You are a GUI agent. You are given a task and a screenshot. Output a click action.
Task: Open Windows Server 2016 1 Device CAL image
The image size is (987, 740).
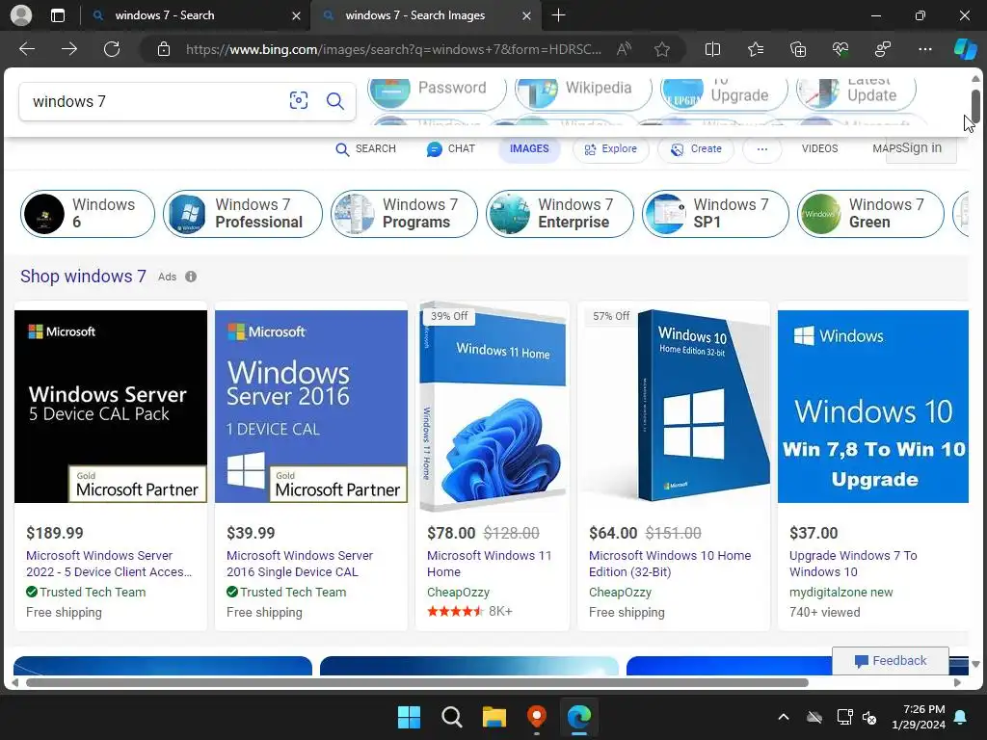pyautogui.click(x=311, y=407)
